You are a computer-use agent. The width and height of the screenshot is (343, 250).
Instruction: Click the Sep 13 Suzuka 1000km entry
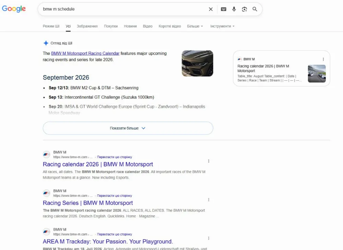101,97
